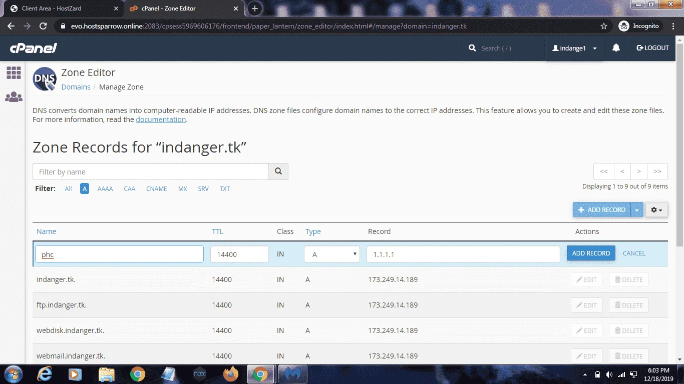Open Firefox from the taskbar
Screen dimensions: 684x384
coord(231,374)
